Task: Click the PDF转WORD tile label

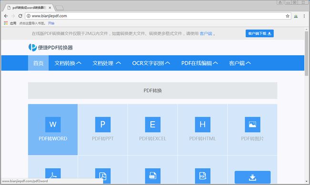Action: point(53,139)
